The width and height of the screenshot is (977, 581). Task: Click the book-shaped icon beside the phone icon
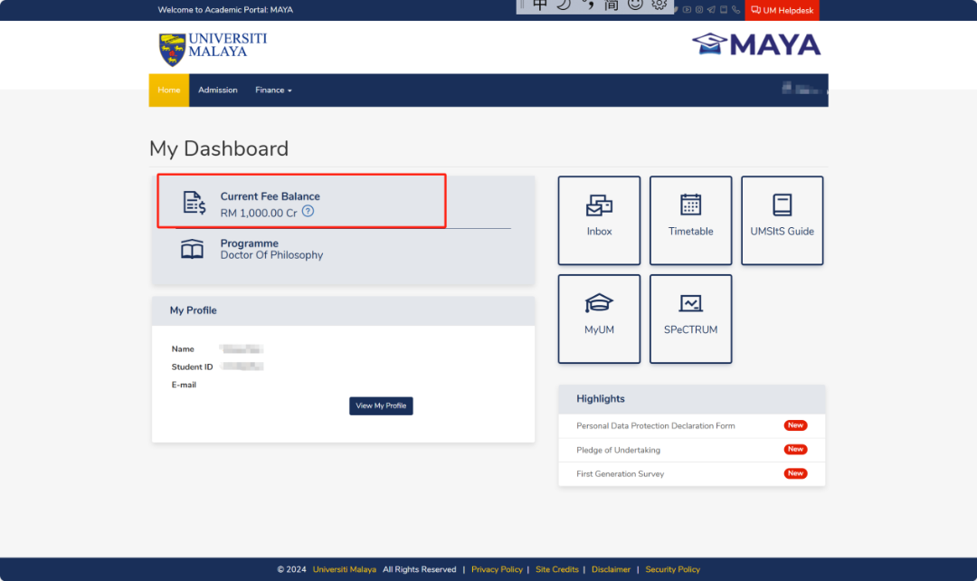(724, 9)
